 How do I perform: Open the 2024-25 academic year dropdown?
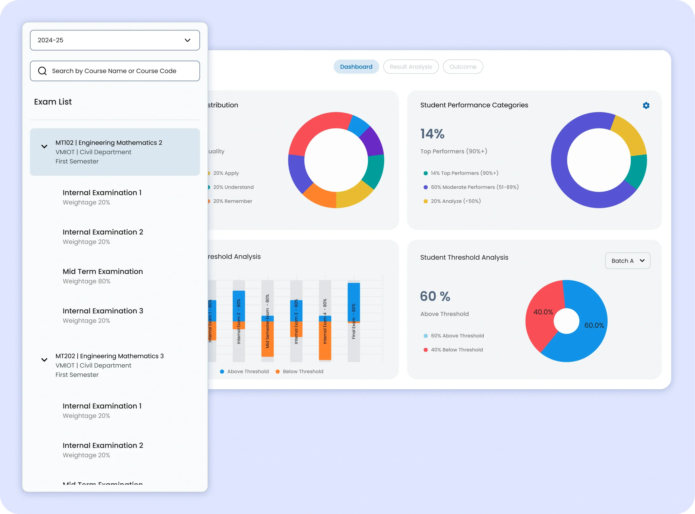115,40
